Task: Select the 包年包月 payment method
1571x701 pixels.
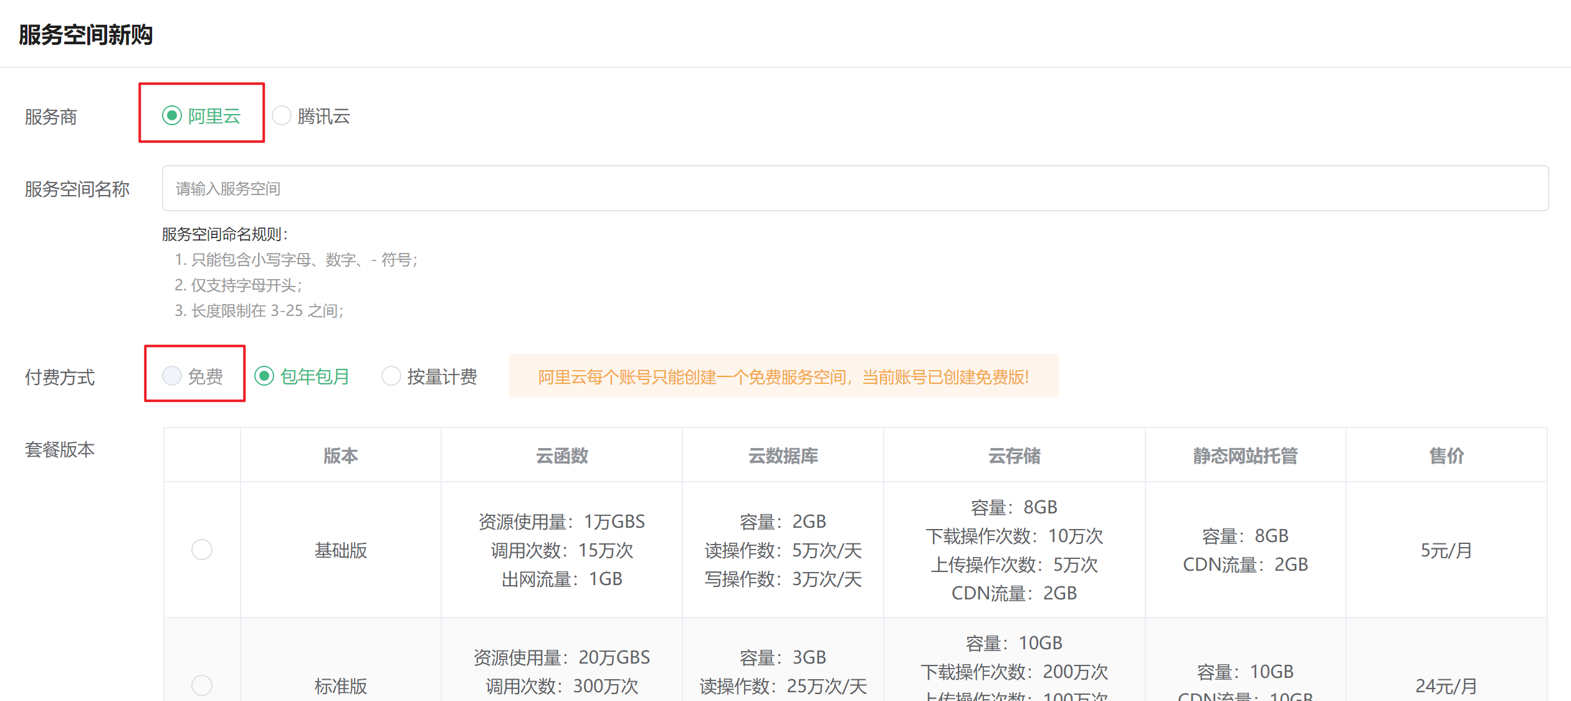Action: click(x=264, y=376)
